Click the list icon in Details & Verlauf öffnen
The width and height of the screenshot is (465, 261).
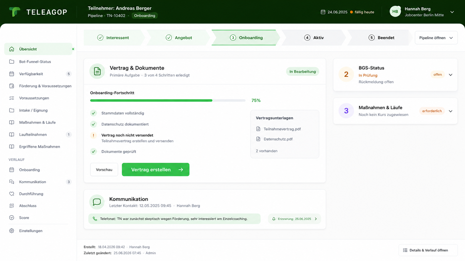click(405, 250)
